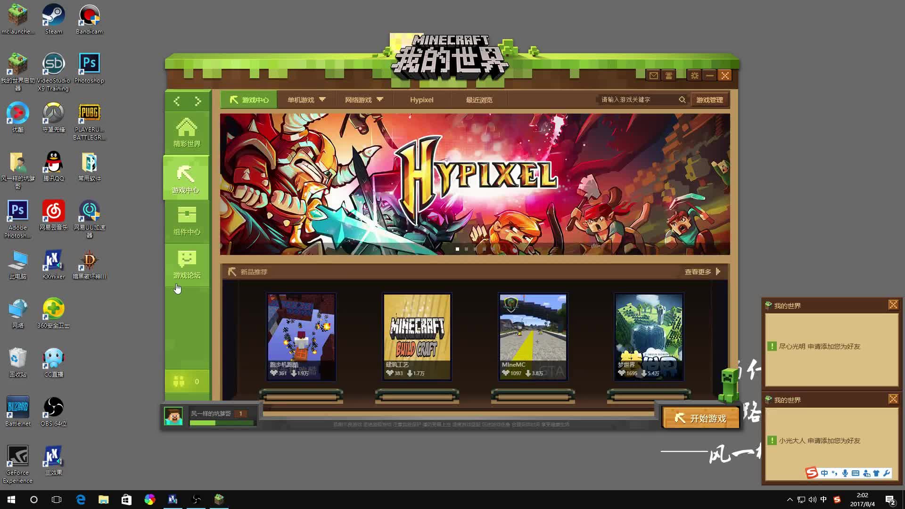Open Microsoft Edge from taskbar
Screen dimensions: 905x509
coord(81,500)
